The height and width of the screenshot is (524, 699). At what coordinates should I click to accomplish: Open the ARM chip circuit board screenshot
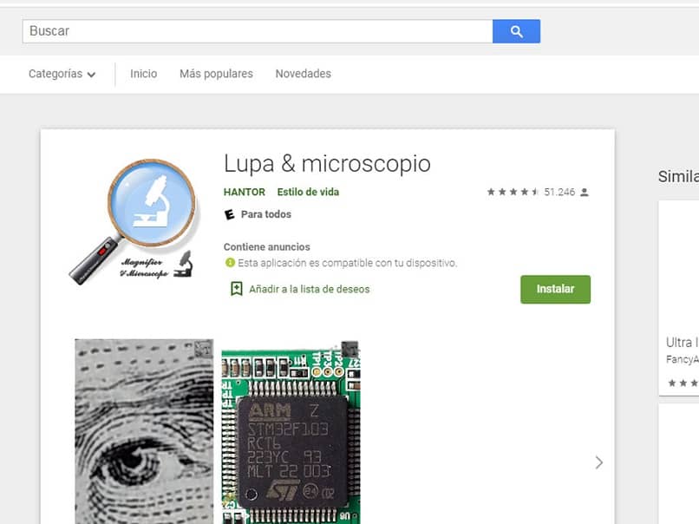pyautogui.click(x=291, y=431)
